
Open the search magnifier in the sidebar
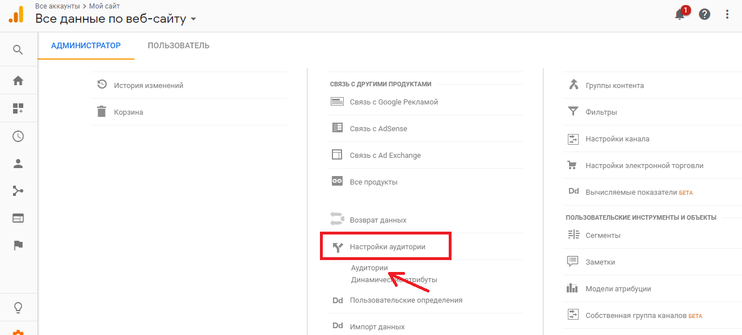coord(19,49)
